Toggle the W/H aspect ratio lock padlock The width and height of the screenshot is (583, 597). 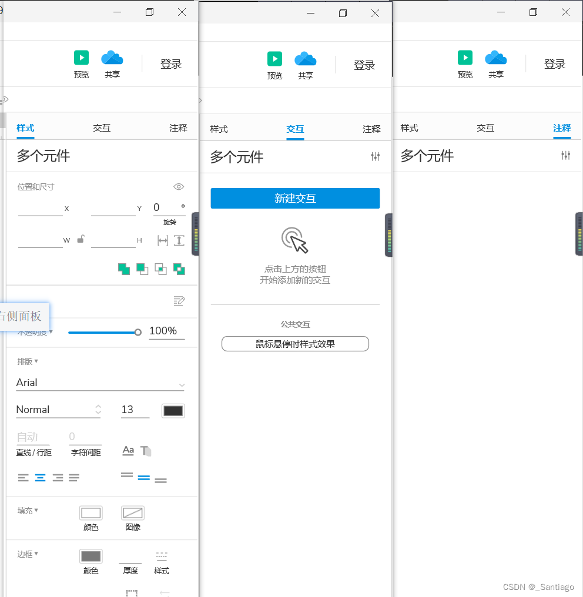pos(81,239)
